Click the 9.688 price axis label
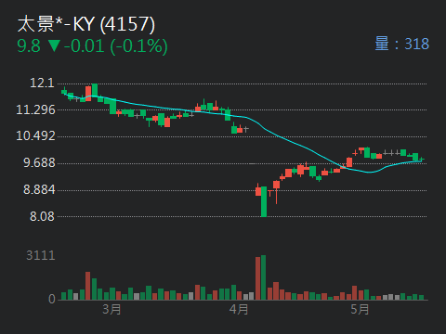Viewport: 446px width, 334px height. [x=39, y=162]
